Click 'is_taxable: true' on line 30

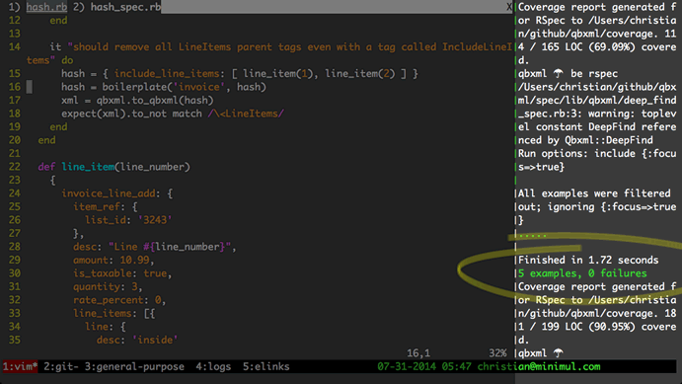click(120, 273)
